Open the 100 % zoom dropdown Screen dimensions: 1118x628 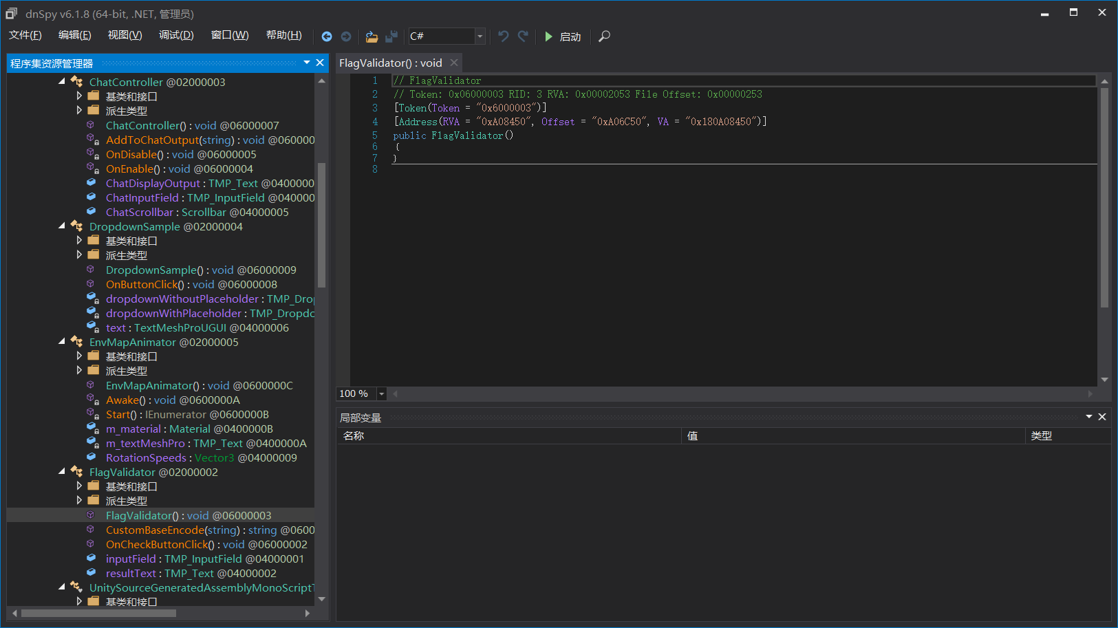381,394
